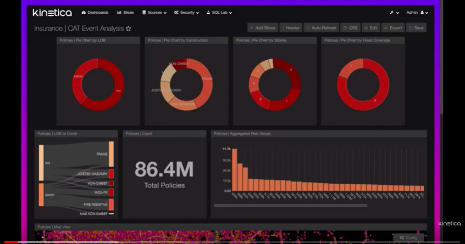Click the Kinetica logo in the navbar
This screenshot has width=465, height=244.
[52, 13]
